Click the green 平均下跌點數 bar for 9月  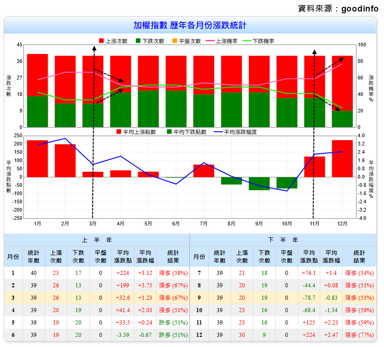click(x=259, y=183)
